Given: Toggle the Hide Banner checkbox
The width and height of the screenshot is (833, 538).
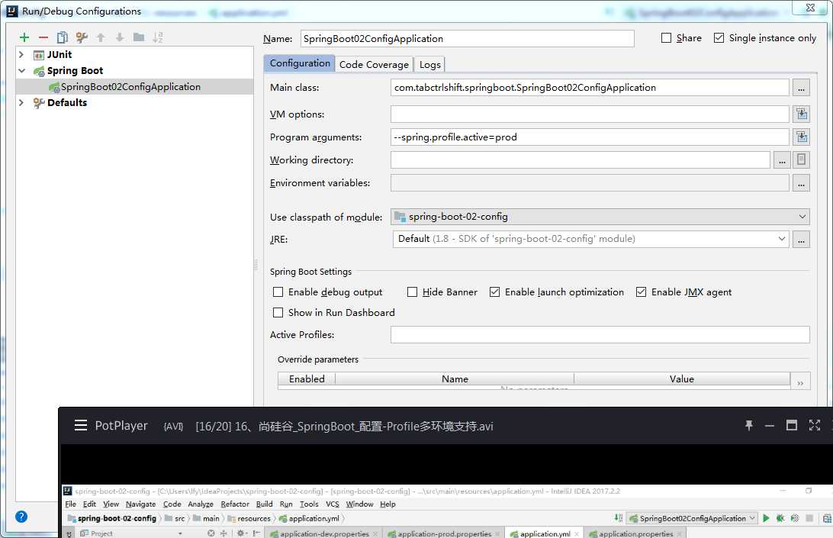Looking at the screenshot, I should pos(412,292).
